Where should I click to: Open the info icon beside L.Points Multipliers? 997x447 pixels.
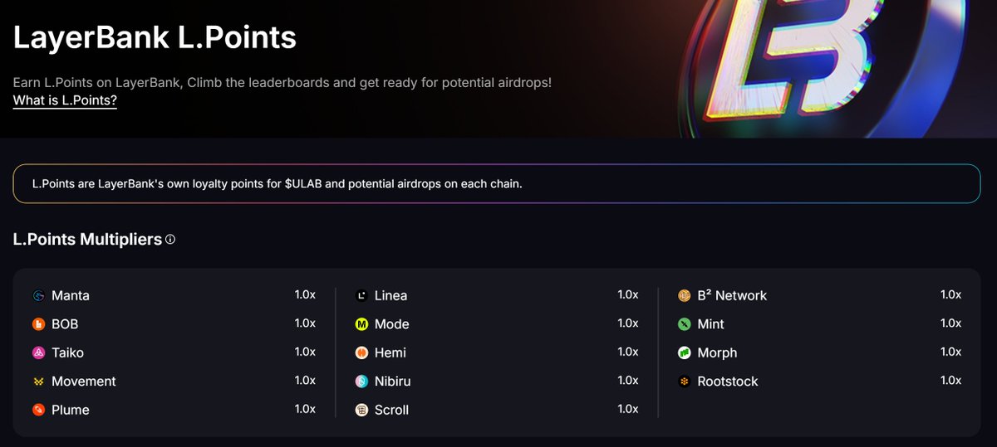170,240
